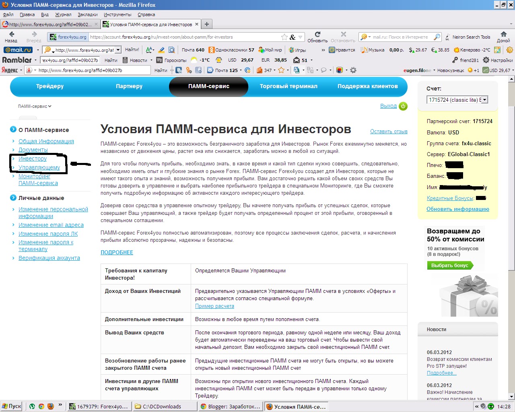515x412 pixels.
Task: Open Закладки menu
Action: 88,14
